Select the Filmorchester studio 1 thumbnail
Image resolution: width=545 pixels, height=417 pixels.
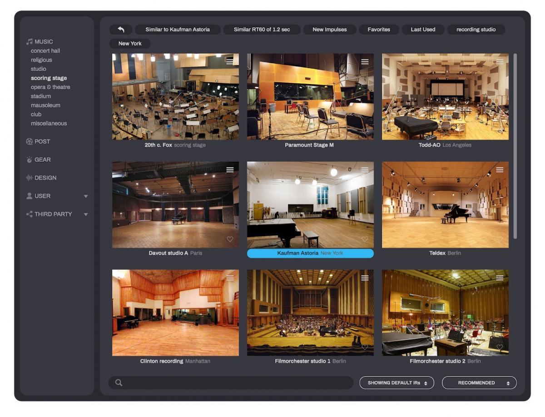tap(310, 313)
